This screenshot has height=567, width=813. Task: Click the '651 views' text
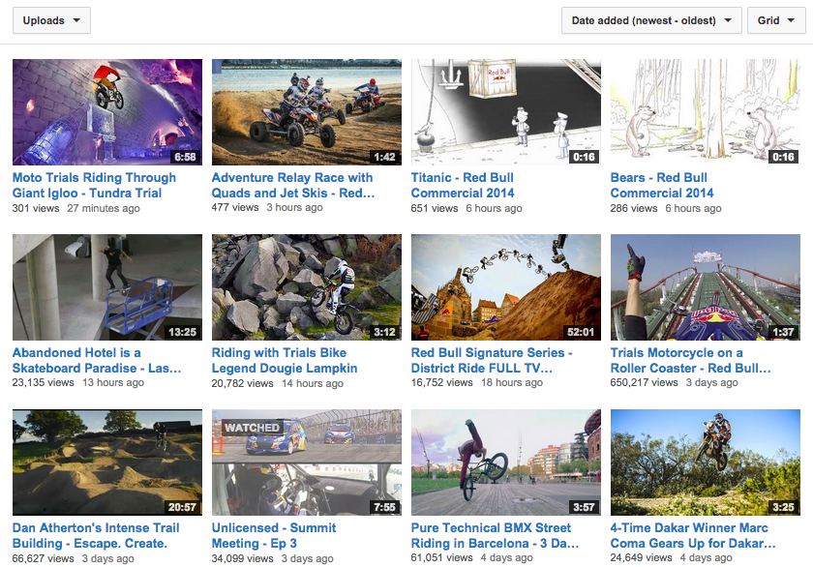(435, 208)
